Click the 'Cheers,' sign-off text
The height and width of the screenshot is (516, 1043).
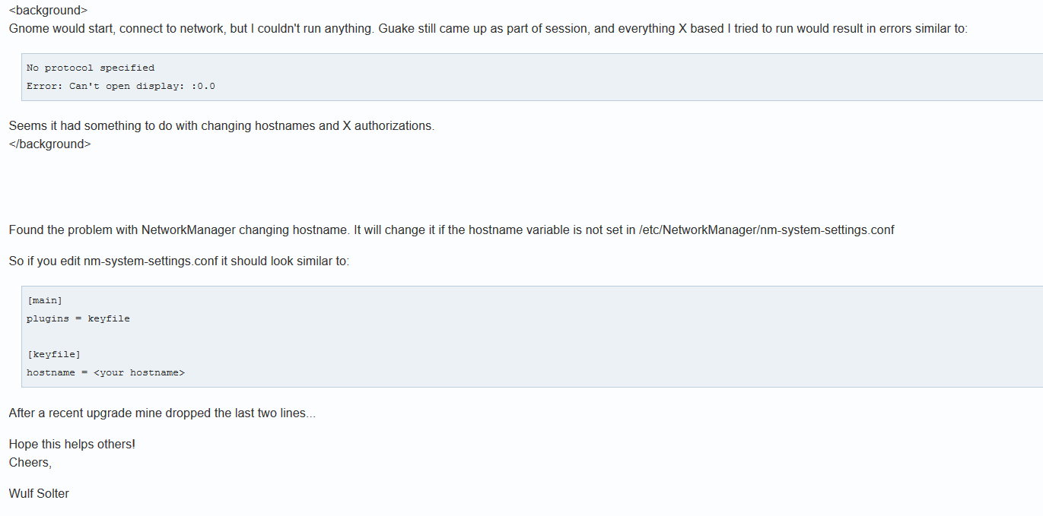pyautogui.click(x=30, y=461)
